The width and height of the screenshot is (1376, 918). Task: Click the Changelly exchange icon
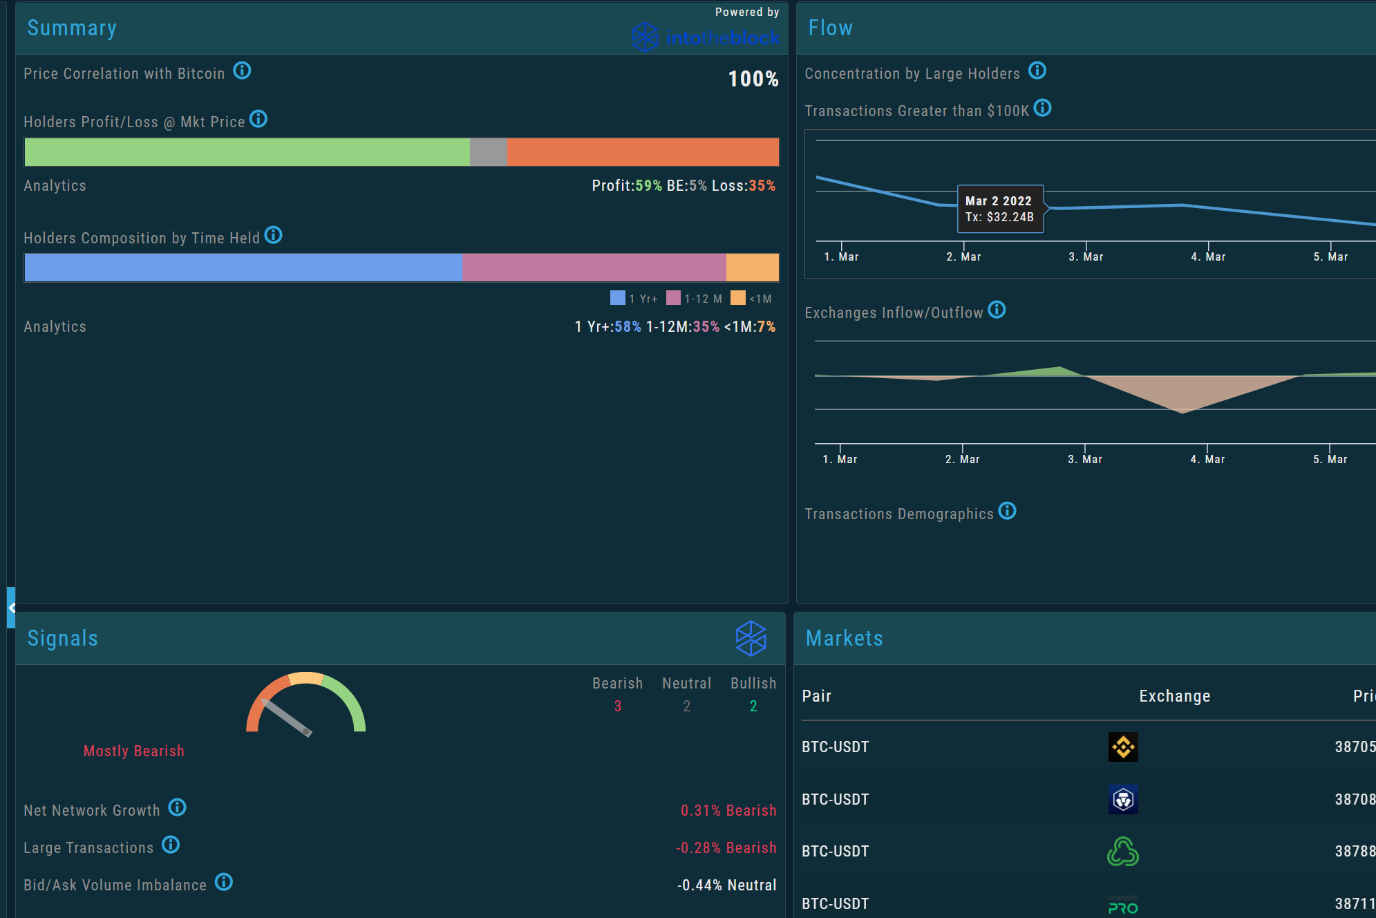point(1123,852)
